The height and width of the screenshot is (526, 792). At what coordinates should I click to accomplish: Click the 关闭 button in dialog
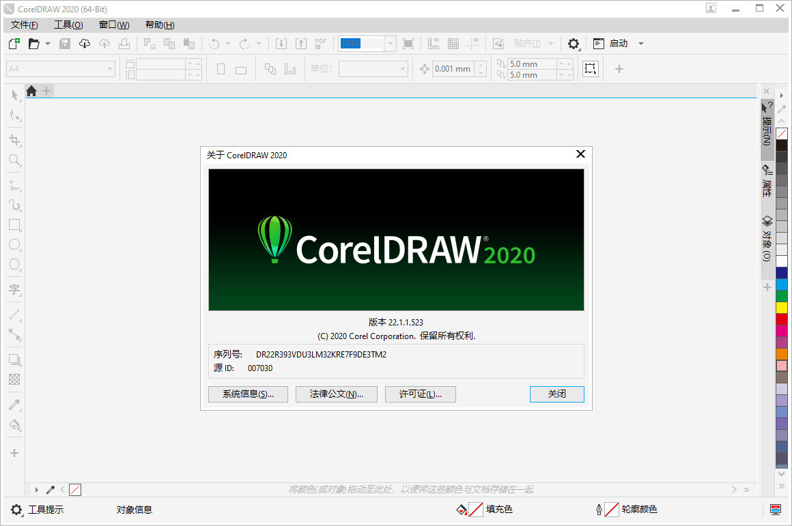coord(556,394)
